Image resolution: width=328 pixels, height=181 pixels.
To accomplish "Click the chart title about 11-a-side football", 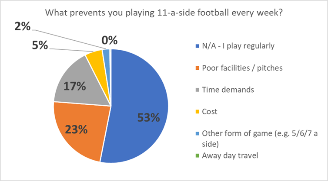I will 164,13.
